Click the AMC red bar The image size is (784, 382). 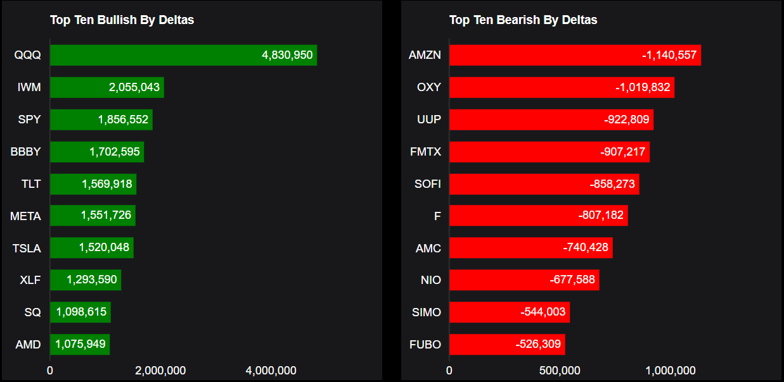[x=531, y=248]
